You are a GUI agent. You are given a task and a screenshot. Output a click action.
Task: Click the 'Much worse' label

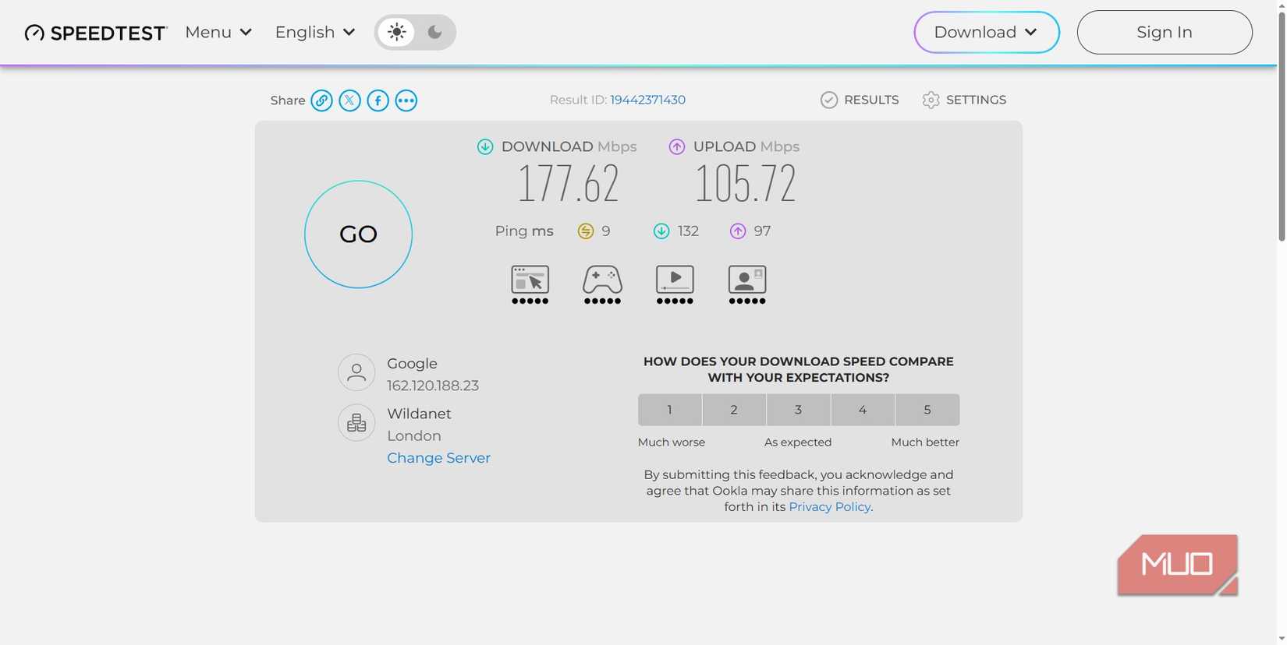click(672, 442)
